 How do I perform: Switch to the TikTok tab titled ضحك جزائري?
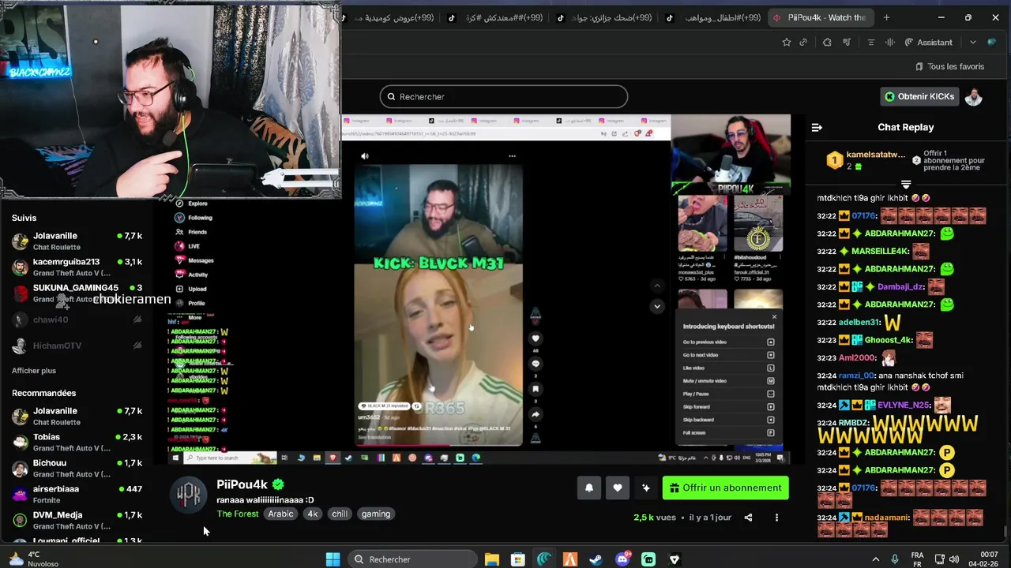(x=603, y=17)
